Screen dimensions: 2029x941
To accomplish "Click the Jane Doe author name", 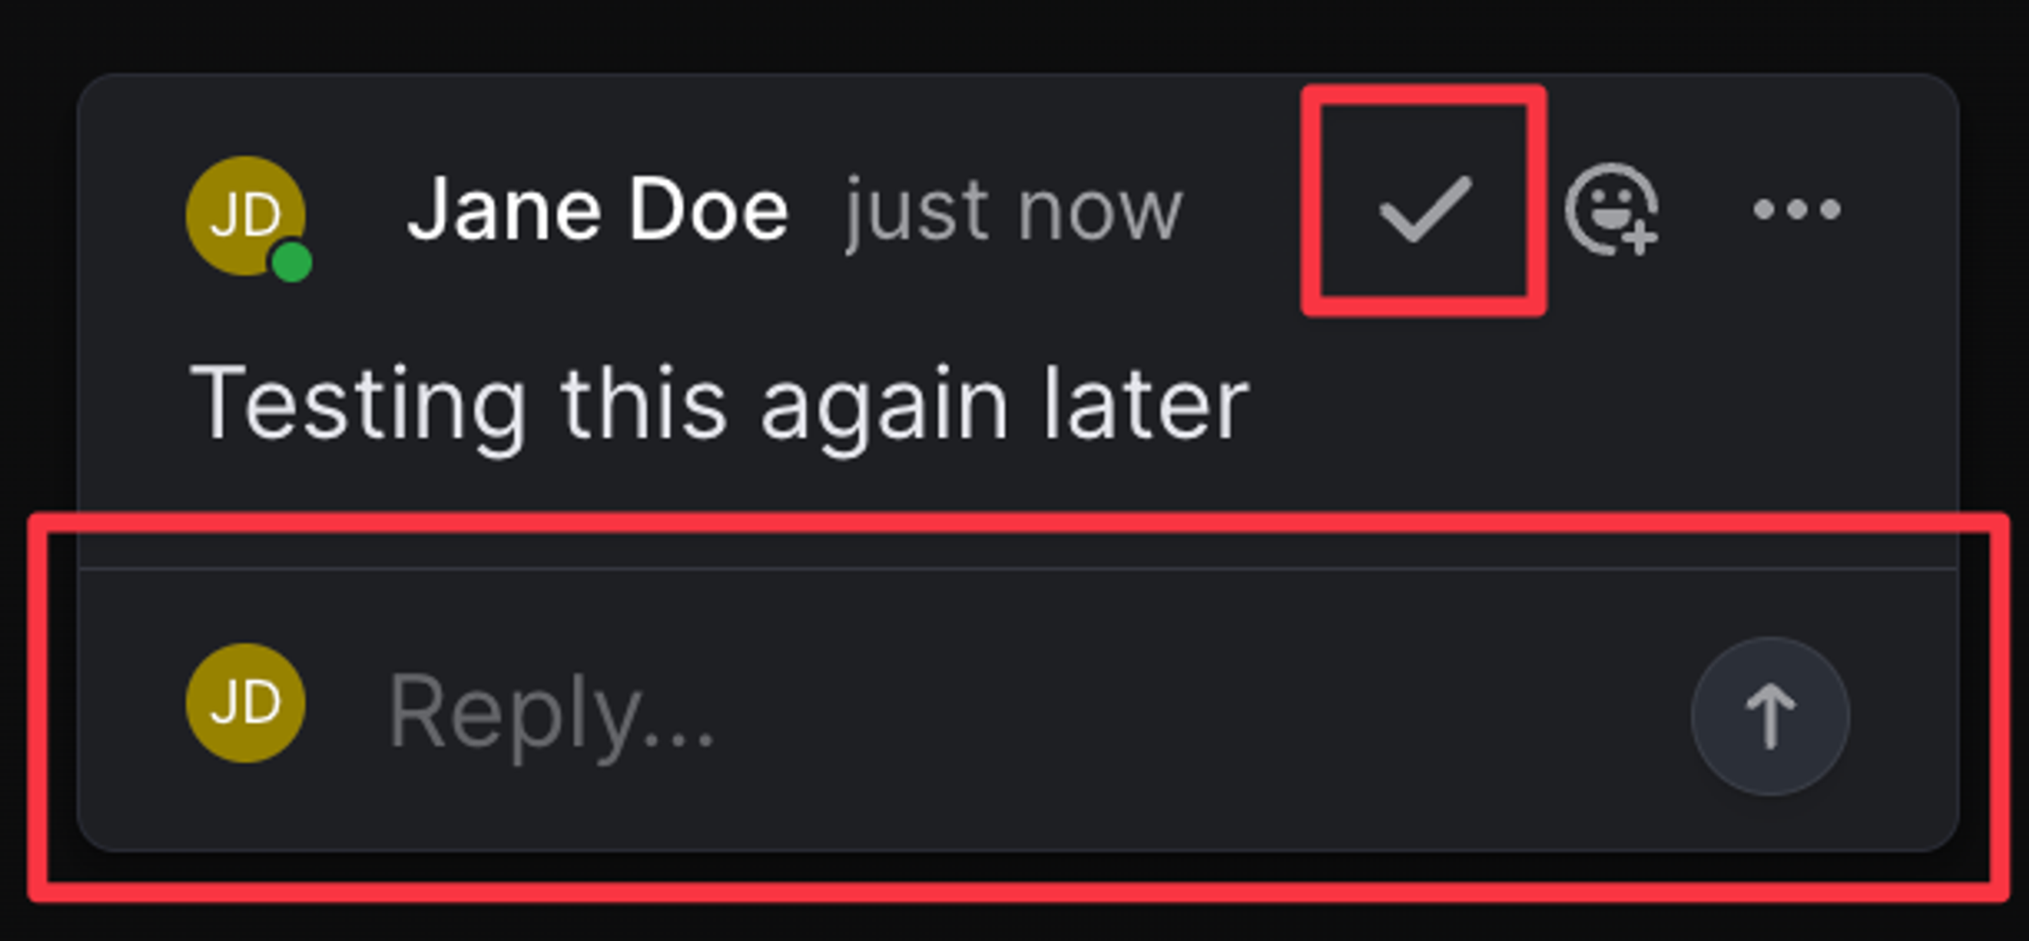I will coord(598,209).
